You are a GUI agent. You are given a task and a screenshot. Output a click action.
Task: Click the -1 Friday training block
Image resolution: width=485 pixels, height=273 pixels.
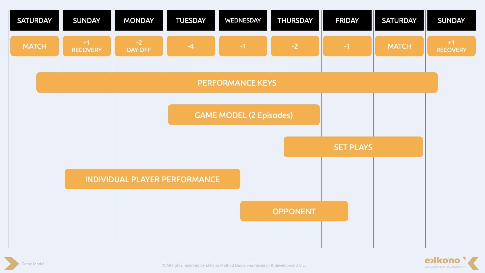(347, 46)
